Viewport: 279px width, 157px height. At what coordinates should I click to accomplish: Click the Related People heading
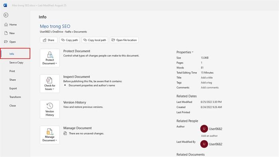pos(187,121)
